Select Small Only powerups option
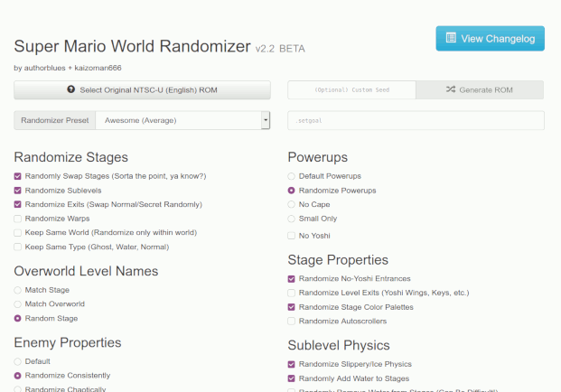The height and width of the screenshot is (392, 561). pyautogui.click(x=291, y=219)
